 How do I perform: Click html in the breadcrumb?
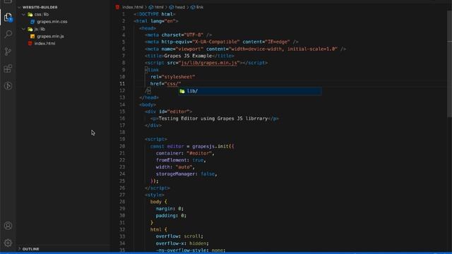click(x=159, y=7)
